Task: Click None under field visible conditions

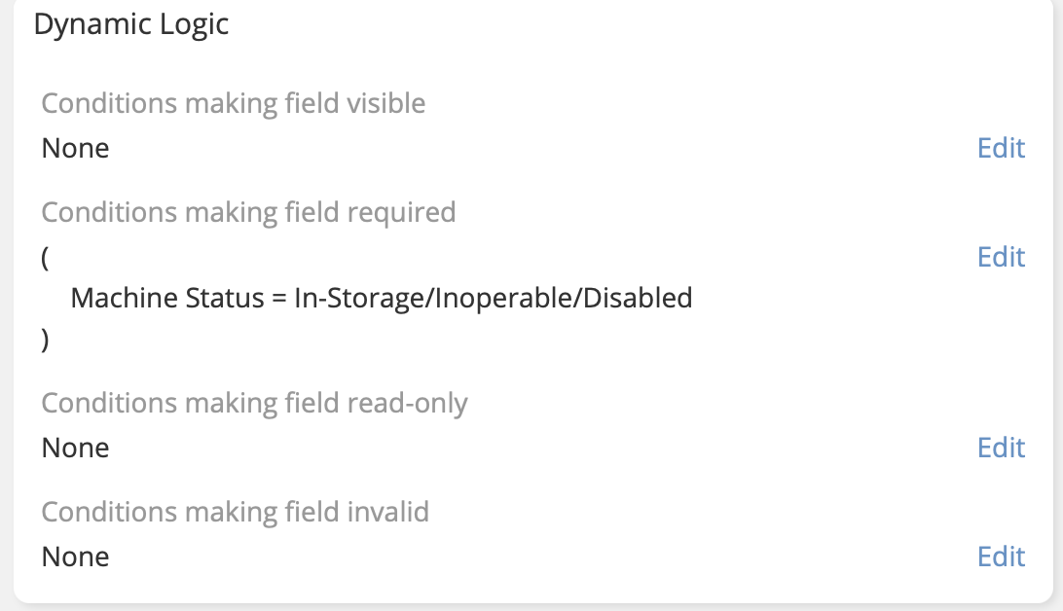Action: click(75, 149)
